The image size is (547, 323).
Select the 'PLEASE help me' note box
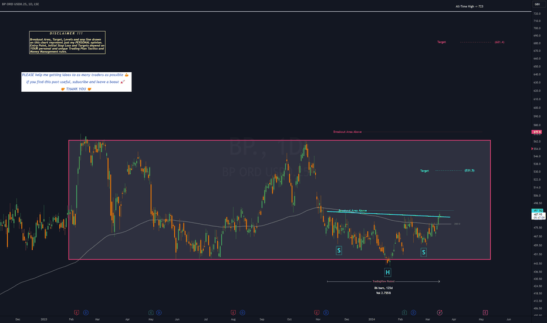click(76, 82)
